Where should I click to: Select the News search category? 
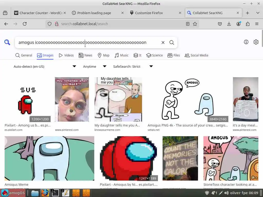pos(85,55)
